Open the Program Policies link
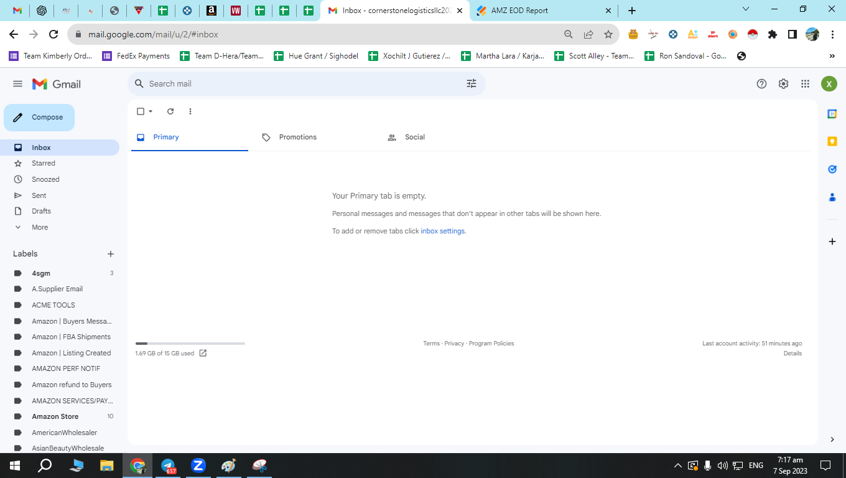Image resolution: width=846 pixels, height=478 pixels. 491,344
